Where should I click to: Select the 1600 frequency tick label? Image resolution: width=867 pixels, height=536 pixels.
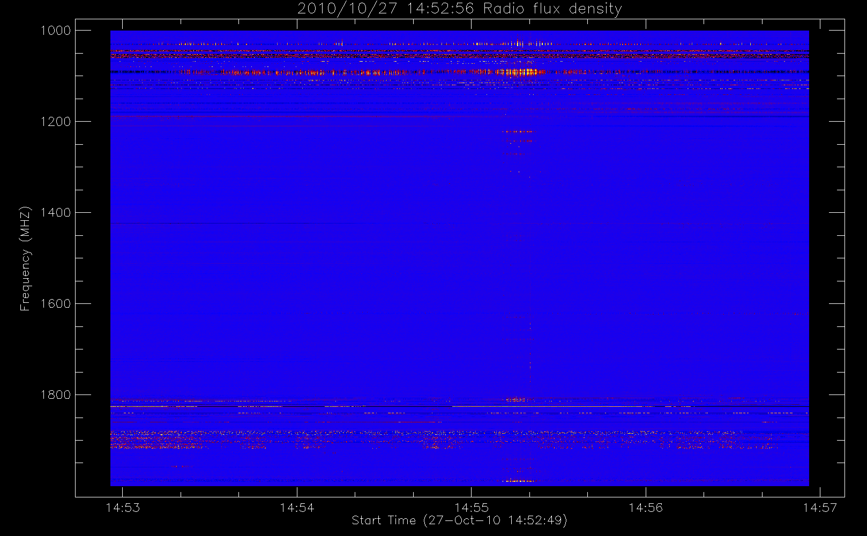[55, 304]
